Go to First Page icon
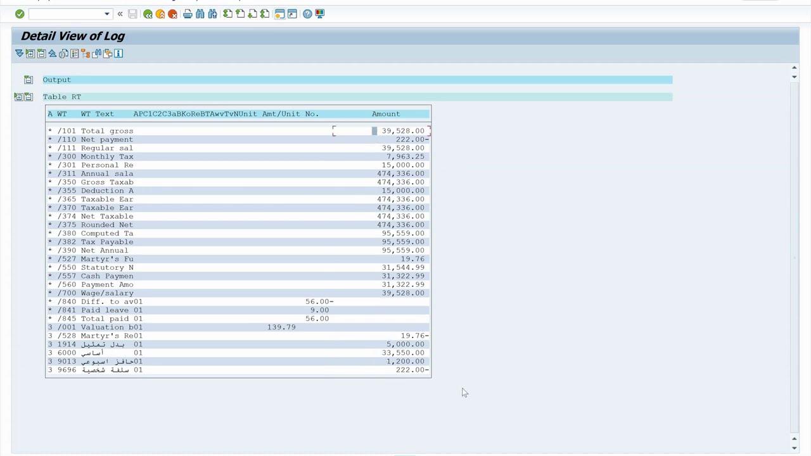Viewport: 811px width, 456px height. click(x=227, y=14)
